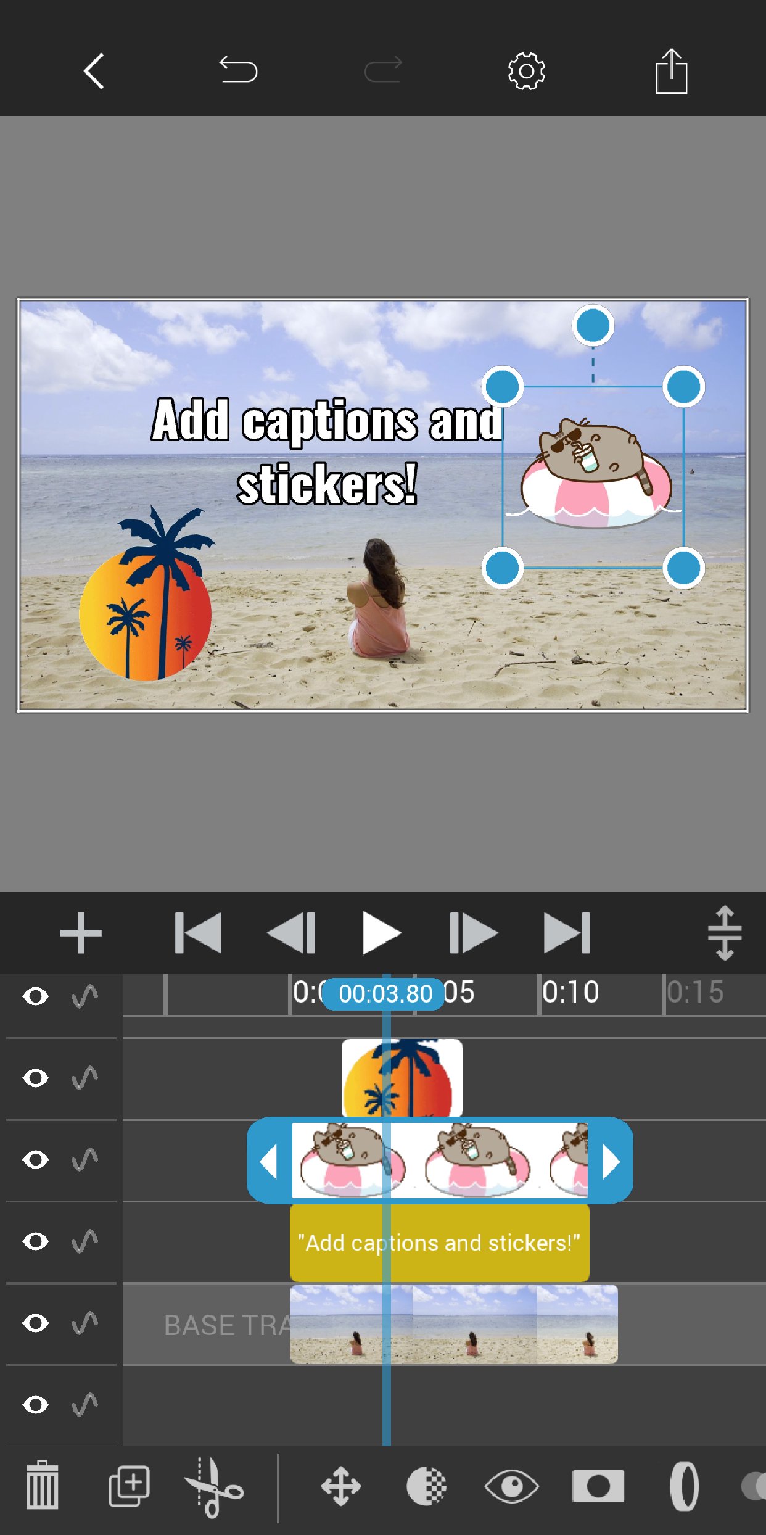
Task: Add new media with plus button
Action: click(81, 933)
